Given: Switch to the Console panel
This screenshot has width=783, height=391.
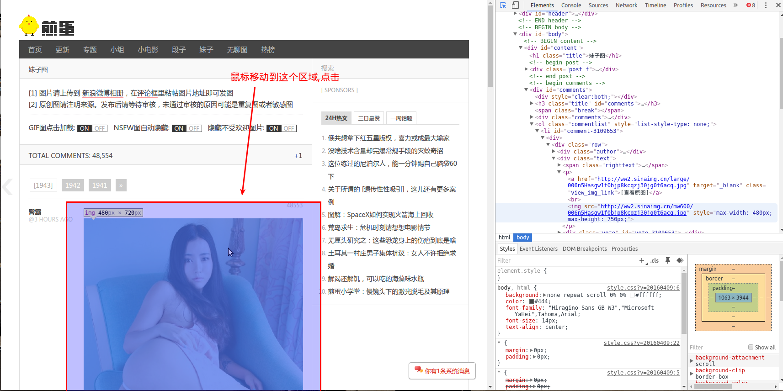Looking at the screenshot, I should pos(571,5).
